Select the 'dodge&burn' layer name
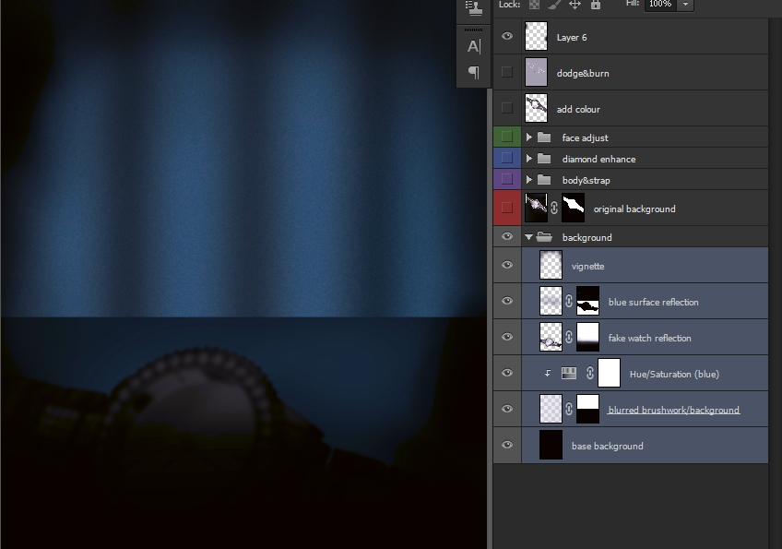 [583, 74]
